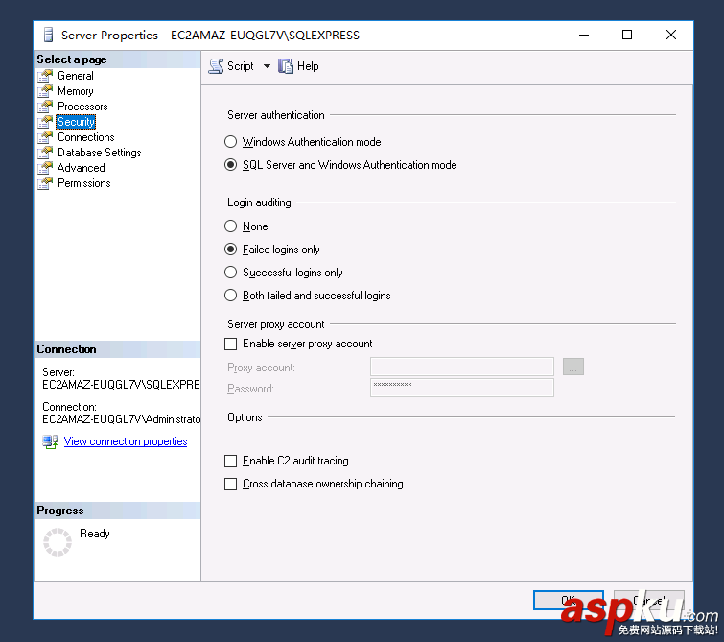Open the General page icon
The height and width of the screenshot is (642, 724).
click(x=45, y=76)
